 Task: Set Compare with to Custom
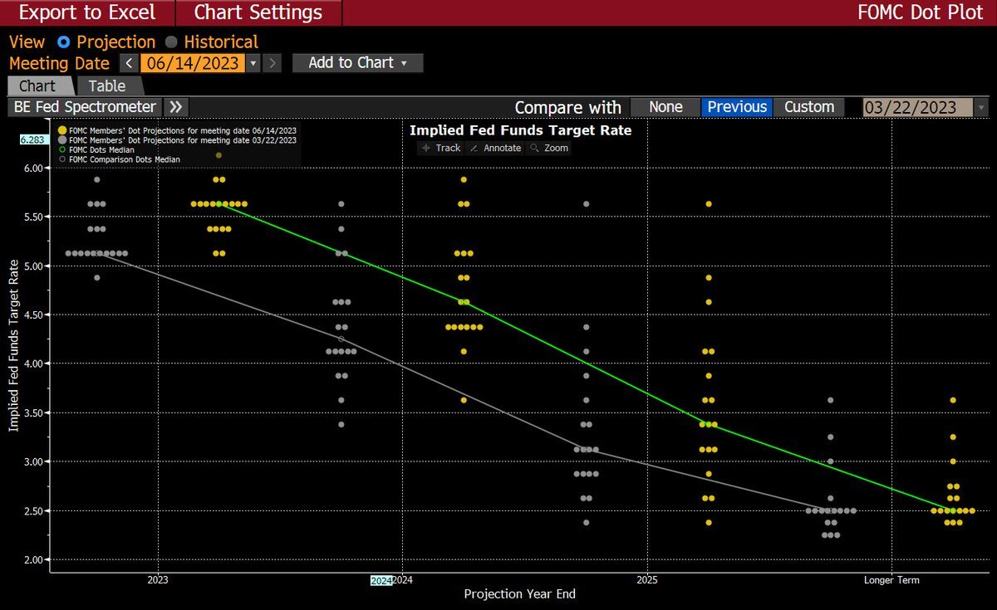pos(808,107)
